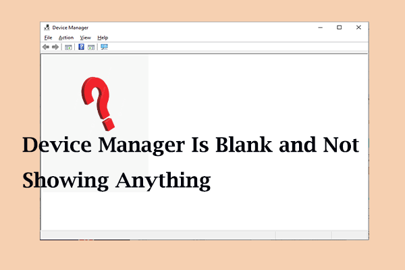The height and width of the screenshot is (270, 405).
Task: Click the Device Manager title bar app icon
Action: (x=46, y=28)
